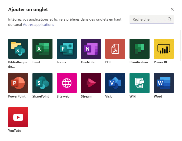Click the PDF label text
The height and width of the screenshot is (141, 182).
click(108, 62)
